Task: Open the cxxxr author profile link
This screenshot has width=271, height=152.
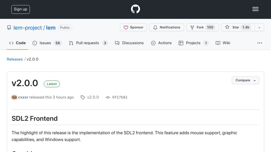Action: [x=23, y=97]
